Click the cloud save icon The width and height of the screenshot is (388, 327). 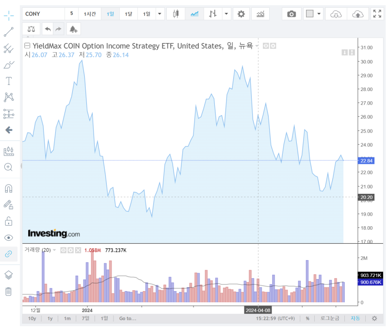(x=357, y=14)
